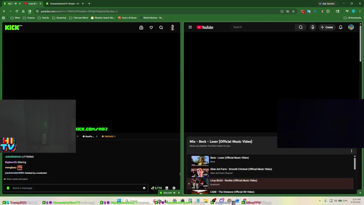
Task: Mute the ABZ tab audio icon
Action: [x=15, y=4]
